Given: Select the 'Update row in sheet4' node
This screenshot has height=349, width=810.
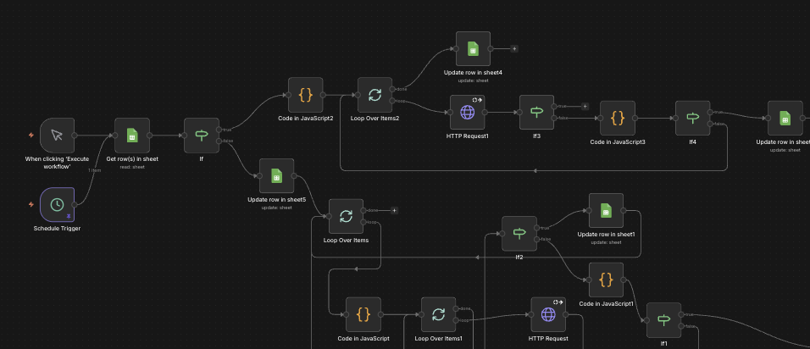Looking at the screenshot, I should pos(473,49).
